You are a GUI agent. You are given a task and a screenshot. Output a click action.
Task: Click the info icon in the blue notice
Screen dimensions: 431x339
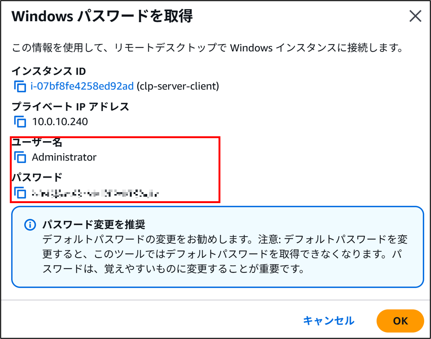tap(29, 225)
